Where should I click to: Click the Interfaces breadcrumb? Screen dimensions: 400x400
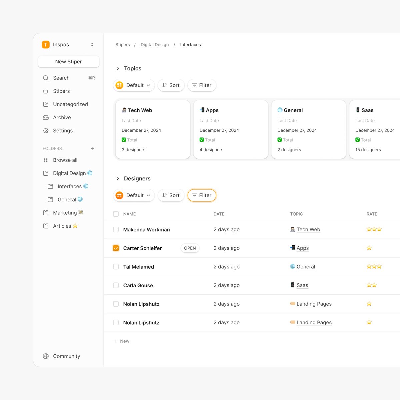[190, 45]
